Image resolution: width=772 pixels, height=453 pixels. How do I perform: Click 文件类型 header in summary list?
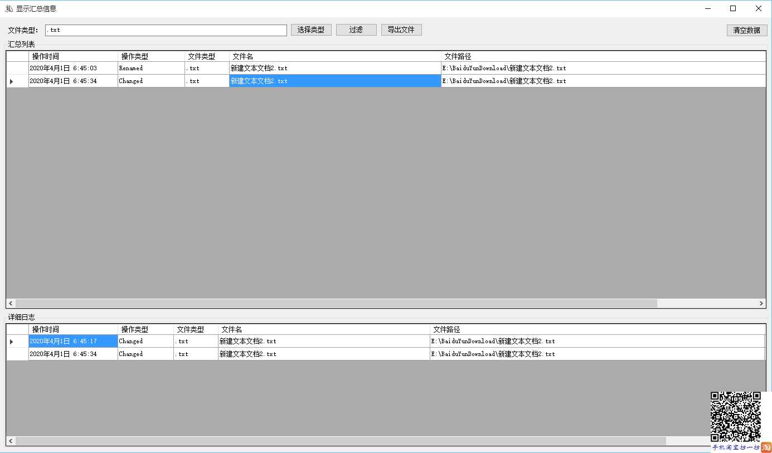[x=207, y=56]
